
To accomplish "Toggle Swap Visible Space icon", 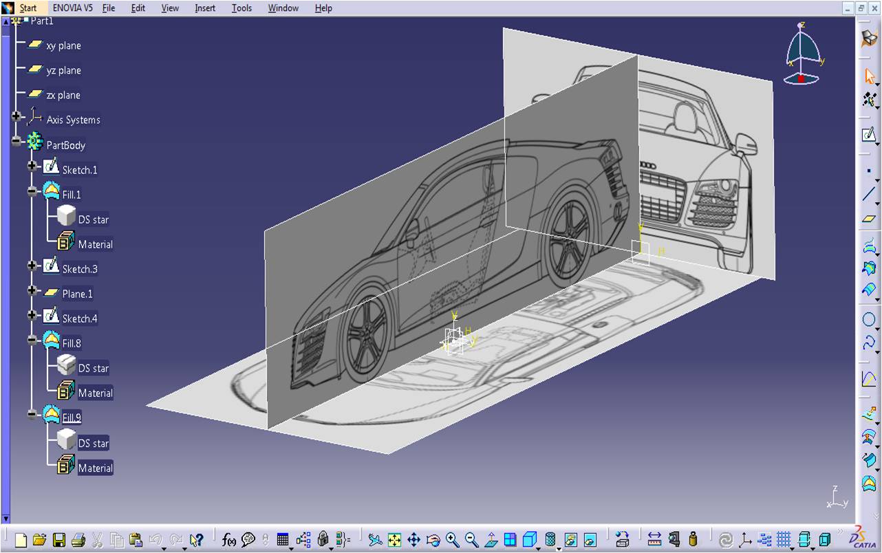I will click(x=590, y=540).
